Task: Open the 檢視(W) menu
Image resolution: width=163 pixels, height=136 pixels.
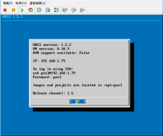Action: 21,3
